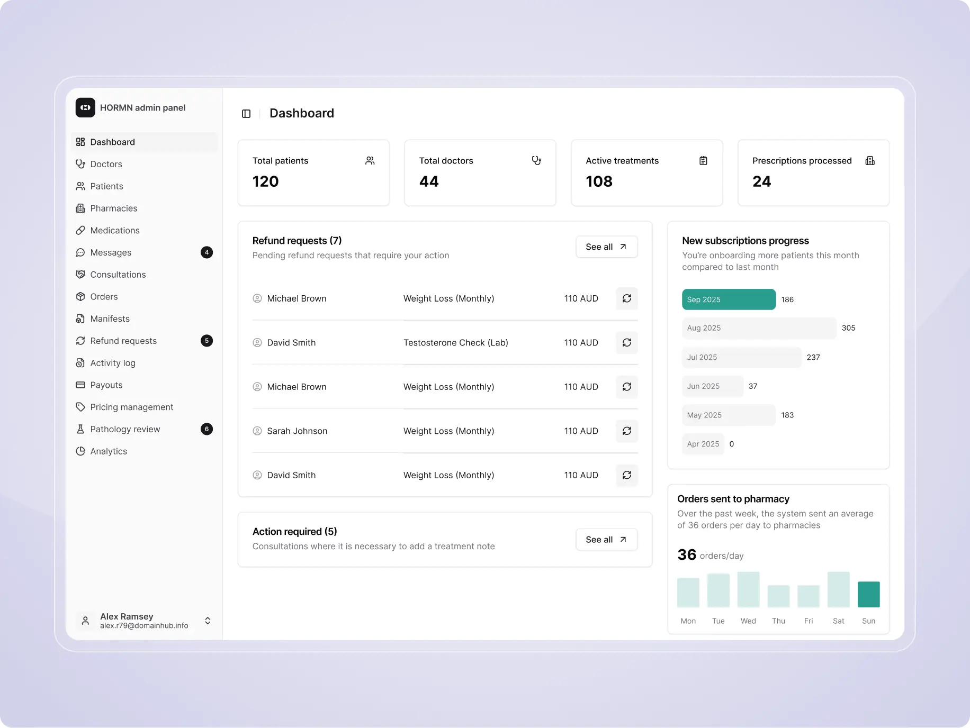Open the Total doctors stat card
Screen dimensions: 970x728
point(480,172)
